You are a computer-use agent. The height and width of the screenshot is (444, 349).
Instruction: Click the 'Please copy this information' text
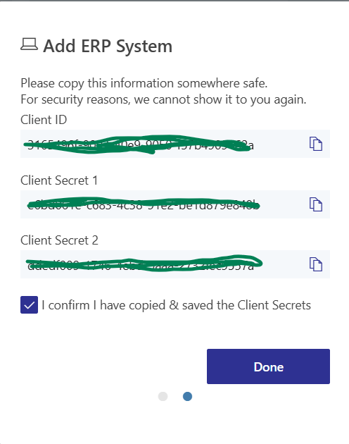[x=144, y=83]
